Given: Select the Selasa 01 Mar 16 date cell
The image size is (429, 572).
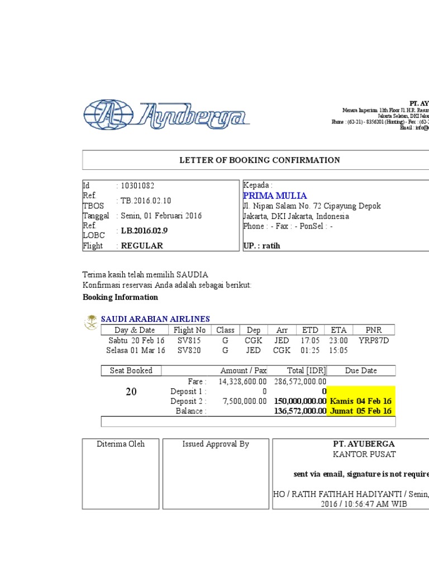Looking at the screenshot, I should pyautogui.click(x=136, y=350).
